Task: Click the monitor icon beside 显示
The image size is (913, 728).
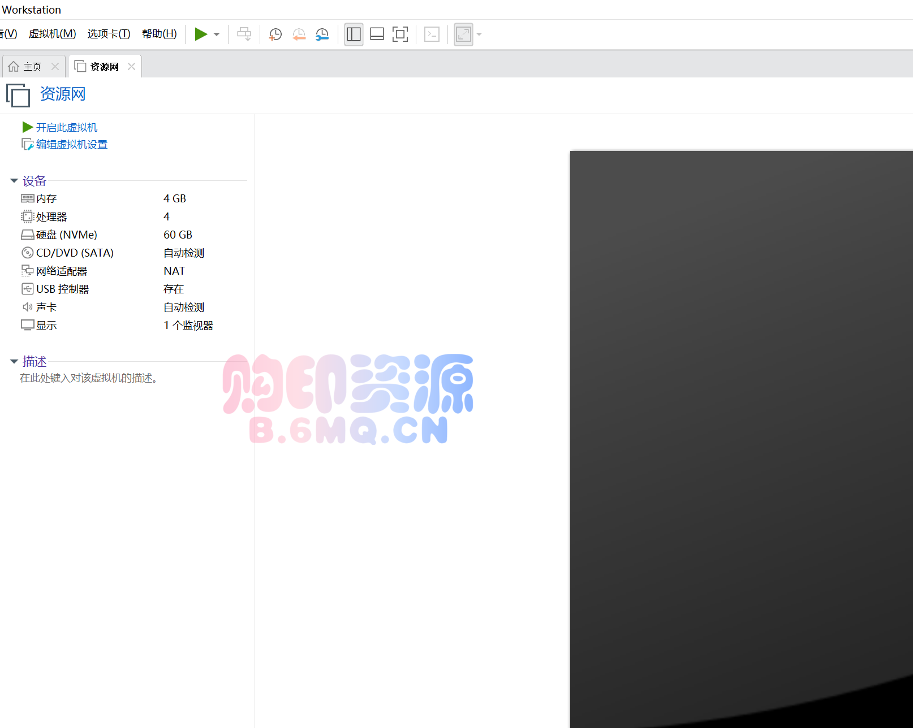Action: [28, 325]
